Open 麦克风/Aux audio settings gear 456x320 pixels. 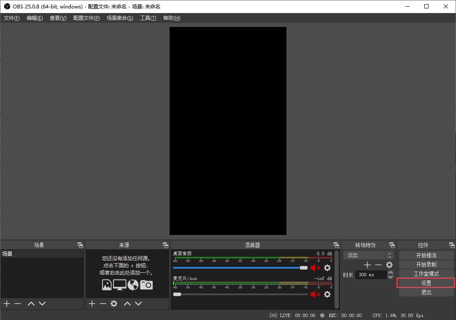(x=327, y=294)
